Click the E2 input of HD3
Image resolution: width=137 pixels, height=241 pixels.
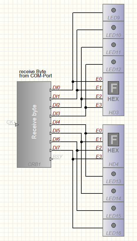99,97
